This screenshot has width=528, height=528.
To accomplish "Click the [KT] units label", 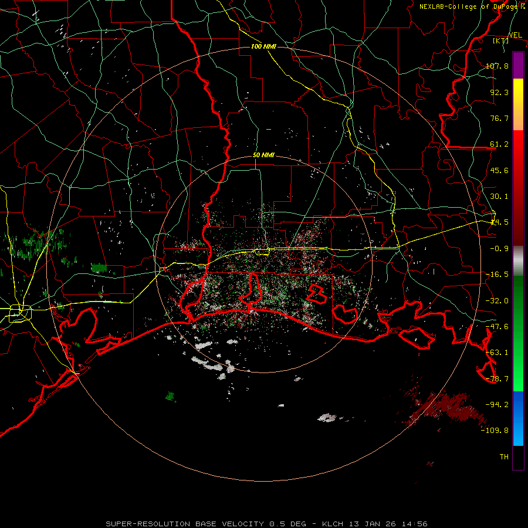I will click(x=501, y=40).
